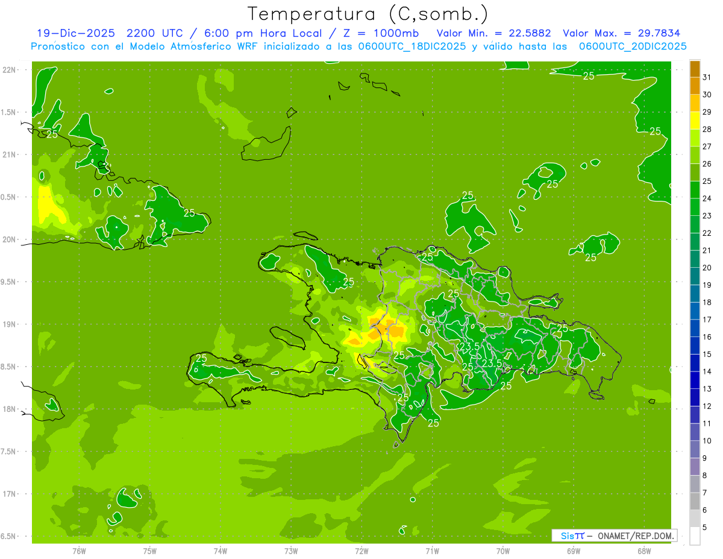
Task: Click the '70W' longitude axis label
Action: tap(502, 551)
